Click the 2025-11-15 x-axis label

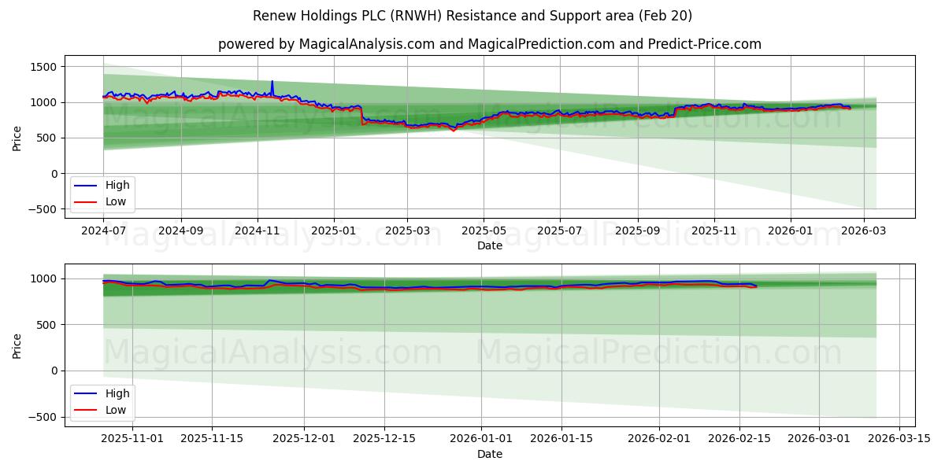click(x=211, y=440)
